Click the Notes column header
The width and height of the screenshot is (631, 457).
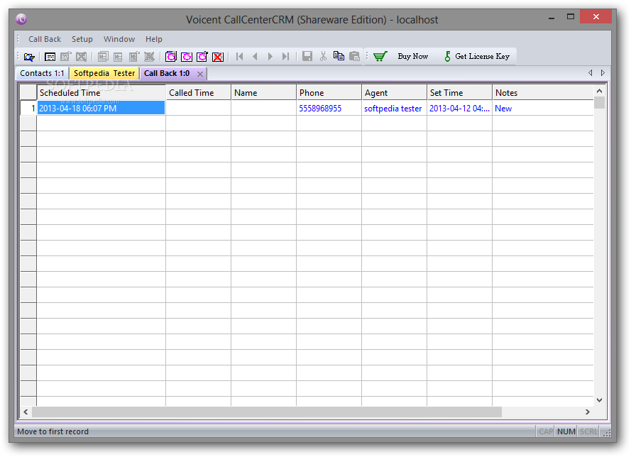pos(543,92)
